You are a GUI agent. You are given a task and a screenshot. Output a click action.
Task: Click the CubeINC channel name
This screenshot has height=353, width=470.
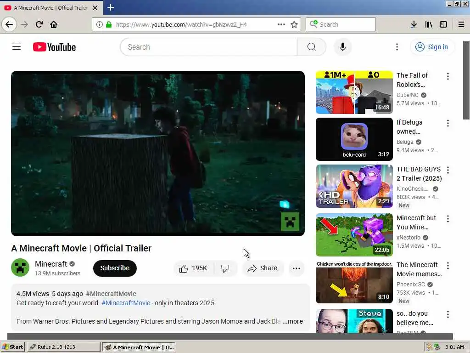(408, 95)
